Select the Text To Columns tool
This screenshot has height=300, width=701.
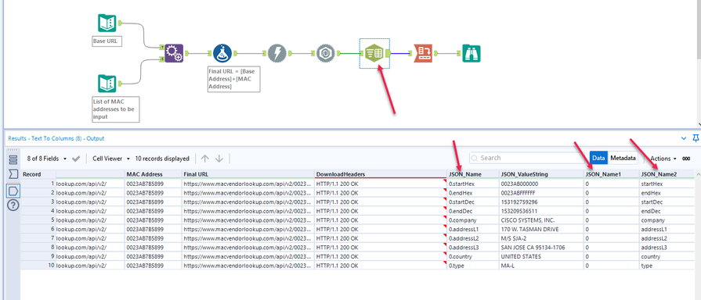(x=374, y=53)
